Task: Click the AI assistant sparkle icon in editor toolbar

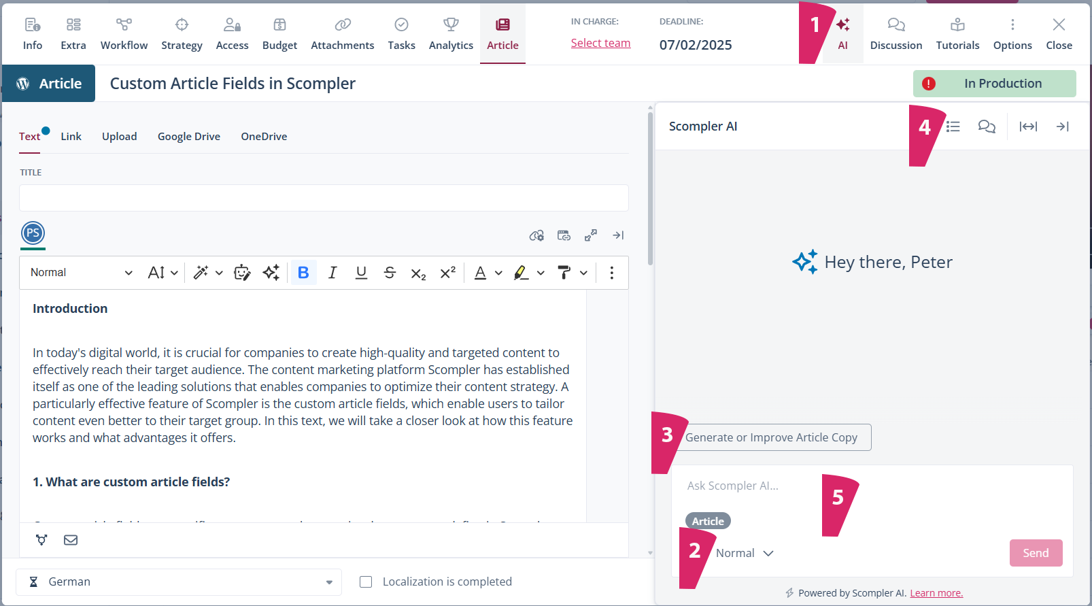Action: (271, 273)
